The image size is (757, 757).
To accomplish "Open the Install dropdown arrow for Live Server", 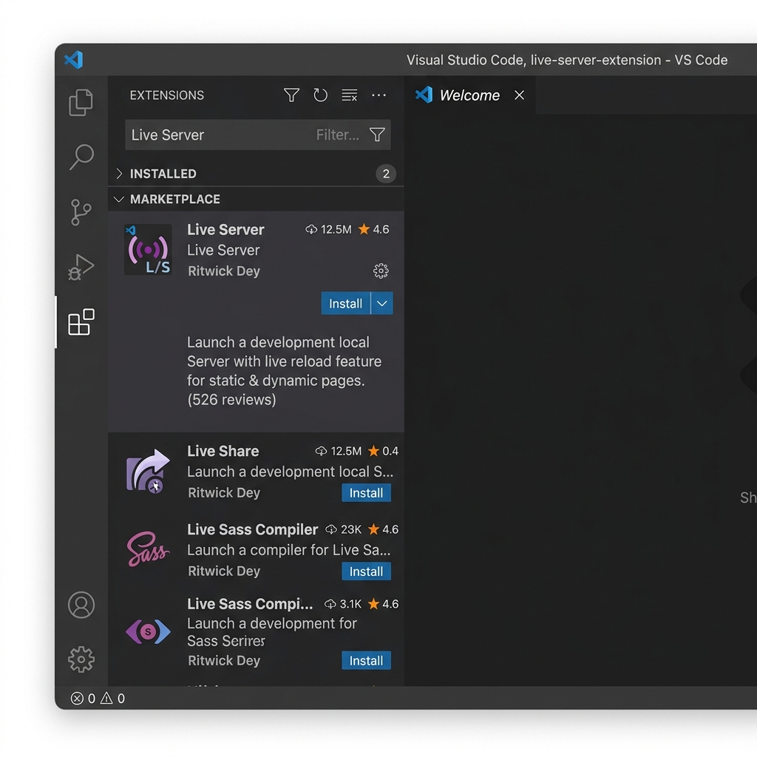I will coord(382,304).
